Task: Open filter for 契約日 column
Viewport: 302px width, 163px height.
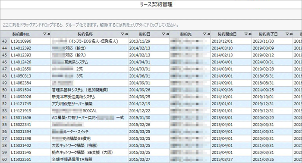Action: [164, 34]
